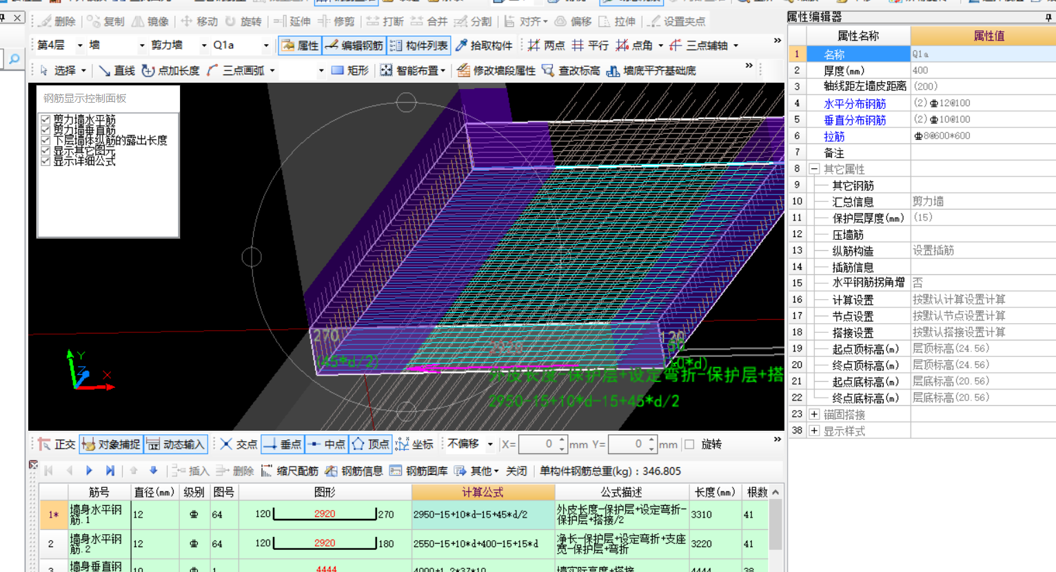1056x572 pixels.
Task: Select the 复制 (copy) tool
Action: [106, 21]
